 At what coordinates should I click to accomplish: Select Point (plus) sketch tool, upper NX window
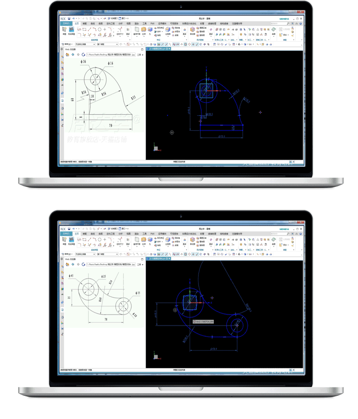tap(105, 29)
